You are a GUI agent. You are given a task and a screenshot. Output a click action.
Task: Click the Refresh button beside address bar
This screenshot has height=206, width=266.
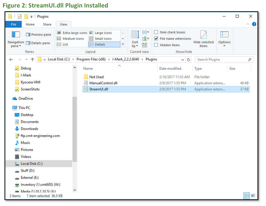click(189, 60)
